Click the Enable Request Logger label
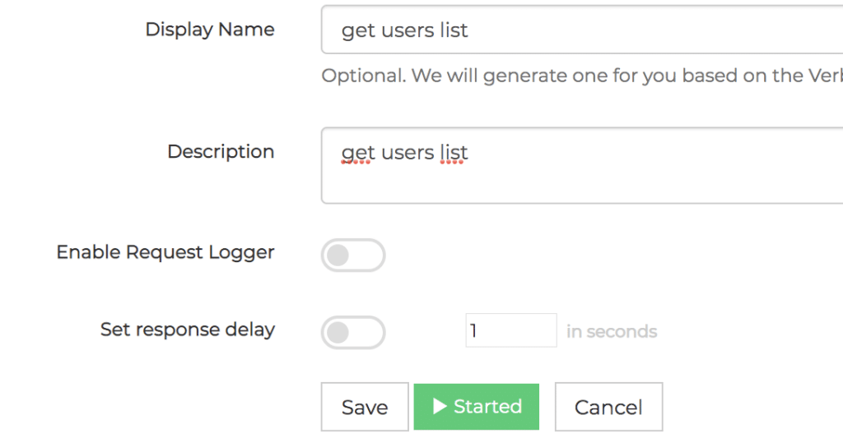Image resolution: width=843 pixels, height=447 pixels. 165,252
